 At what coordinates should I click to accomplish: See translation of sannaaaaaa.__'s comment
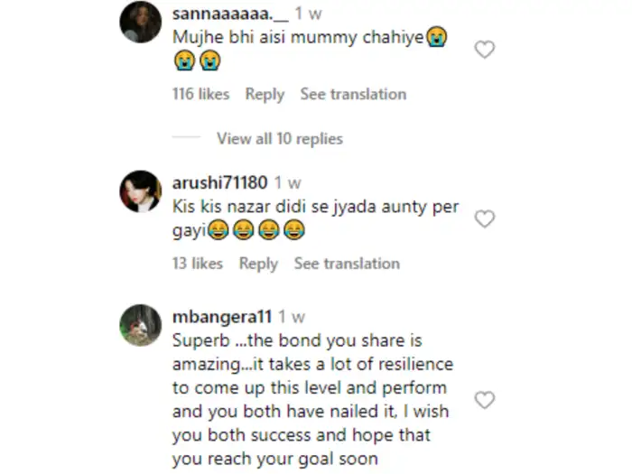[353, 94]
